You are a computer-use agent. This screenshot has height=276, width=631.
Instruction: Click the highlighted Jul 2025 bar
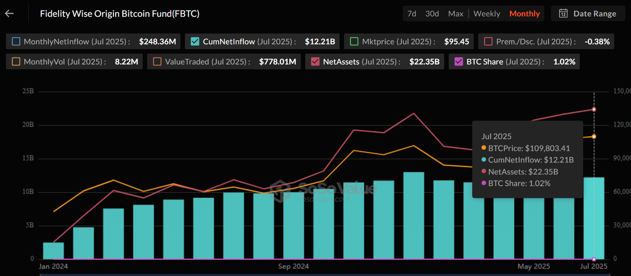pos(594,218)
